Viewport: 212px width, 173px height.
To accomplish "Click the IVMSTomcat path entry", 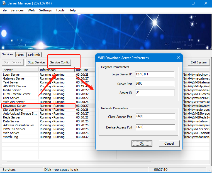I will tap(196, 133).
